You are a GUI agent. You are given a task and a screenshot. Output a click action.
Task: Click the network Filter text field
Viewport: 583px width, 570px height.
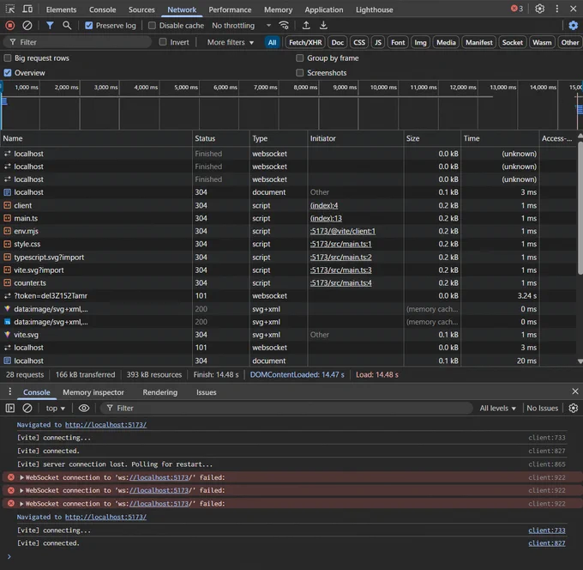78,42
